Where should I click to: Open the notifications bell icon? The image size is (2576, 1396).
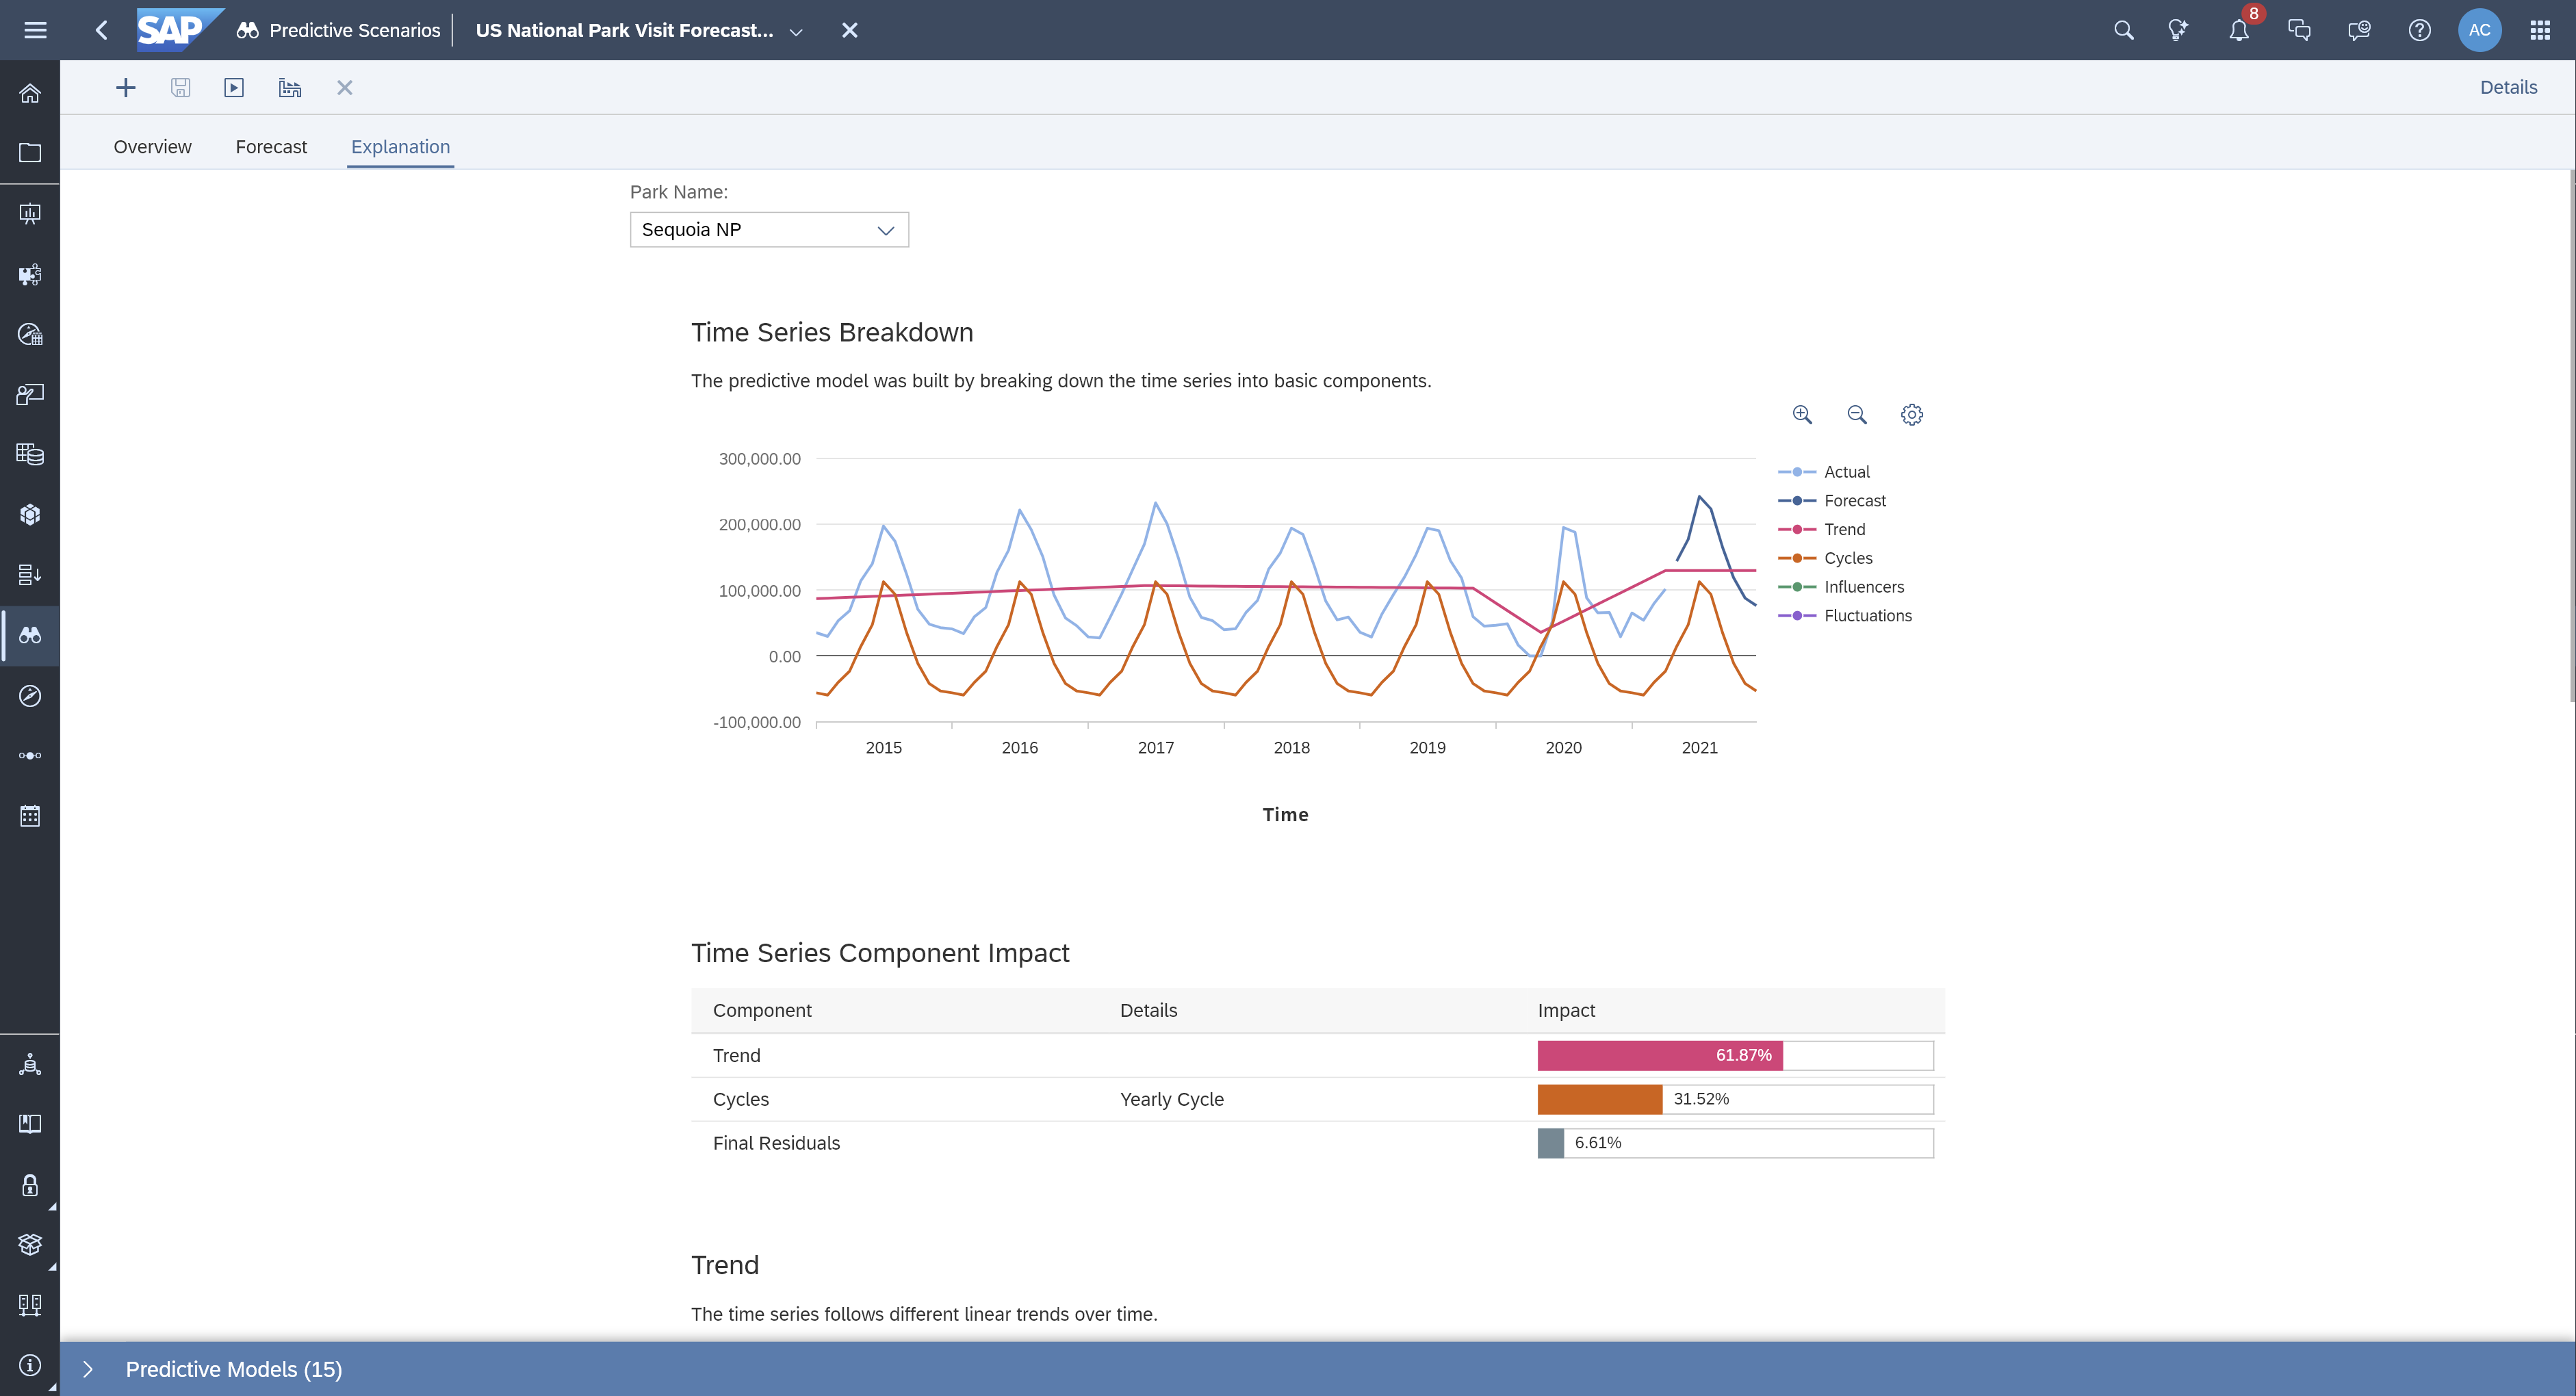point(2239,30)
